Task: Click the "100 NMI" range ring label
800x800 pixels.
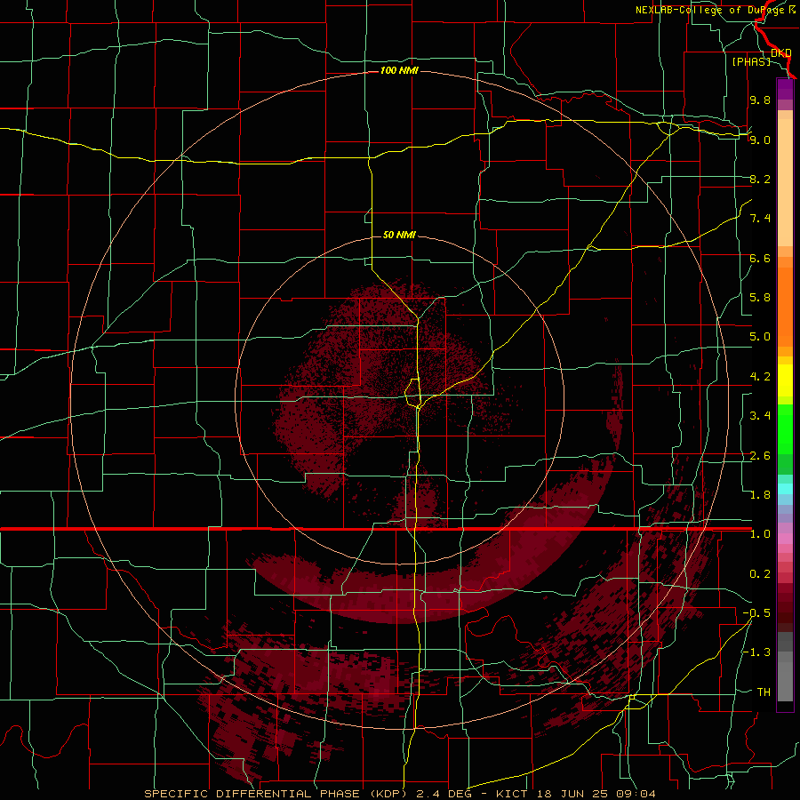Action: pyautogui.click(x=399, y=70)
